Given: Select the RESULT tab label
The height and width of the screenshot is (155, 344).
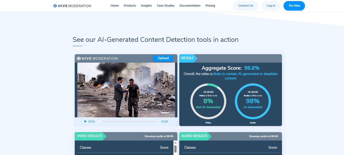Looking at the screenshot, I should pos(187,58).
